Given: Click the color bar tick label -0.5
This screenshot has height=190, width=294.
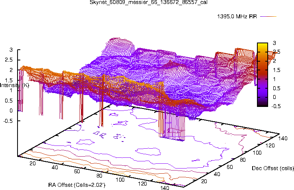Looking at the screenshot, I should 276,106.
